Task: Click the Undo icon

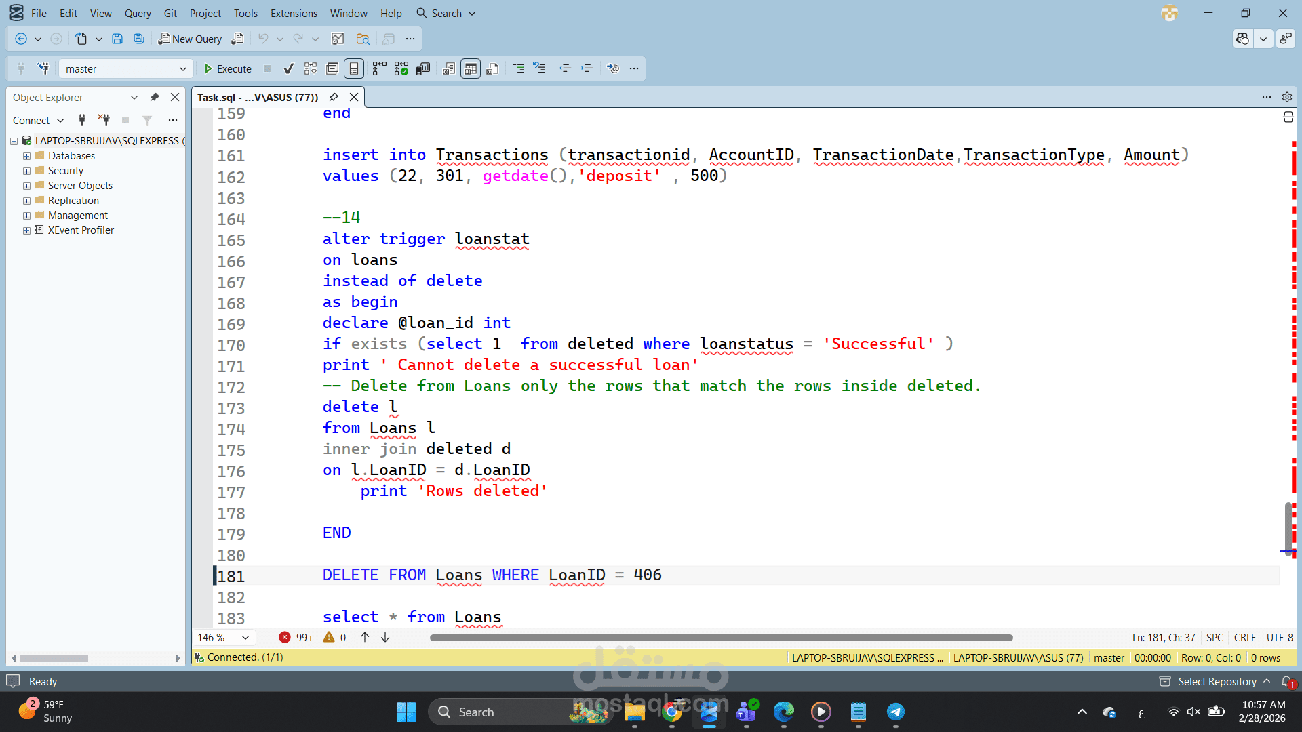Action: point(264,39)
